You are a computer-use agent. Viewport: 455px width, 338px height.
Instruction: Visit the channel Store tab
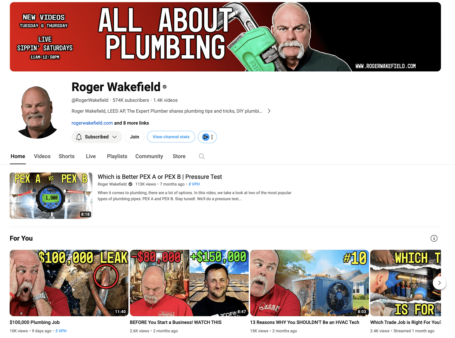tap(179, 156)
